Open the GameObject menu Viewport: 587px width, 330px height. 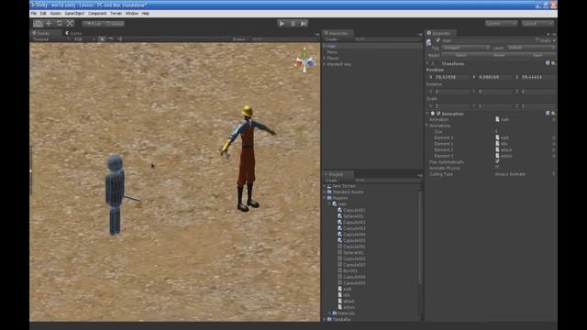pyautogui.click(x=74, y=13)
